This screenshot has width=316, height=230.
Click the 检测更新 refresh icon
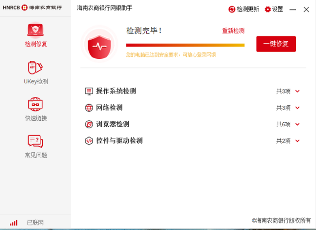[232, 9]
